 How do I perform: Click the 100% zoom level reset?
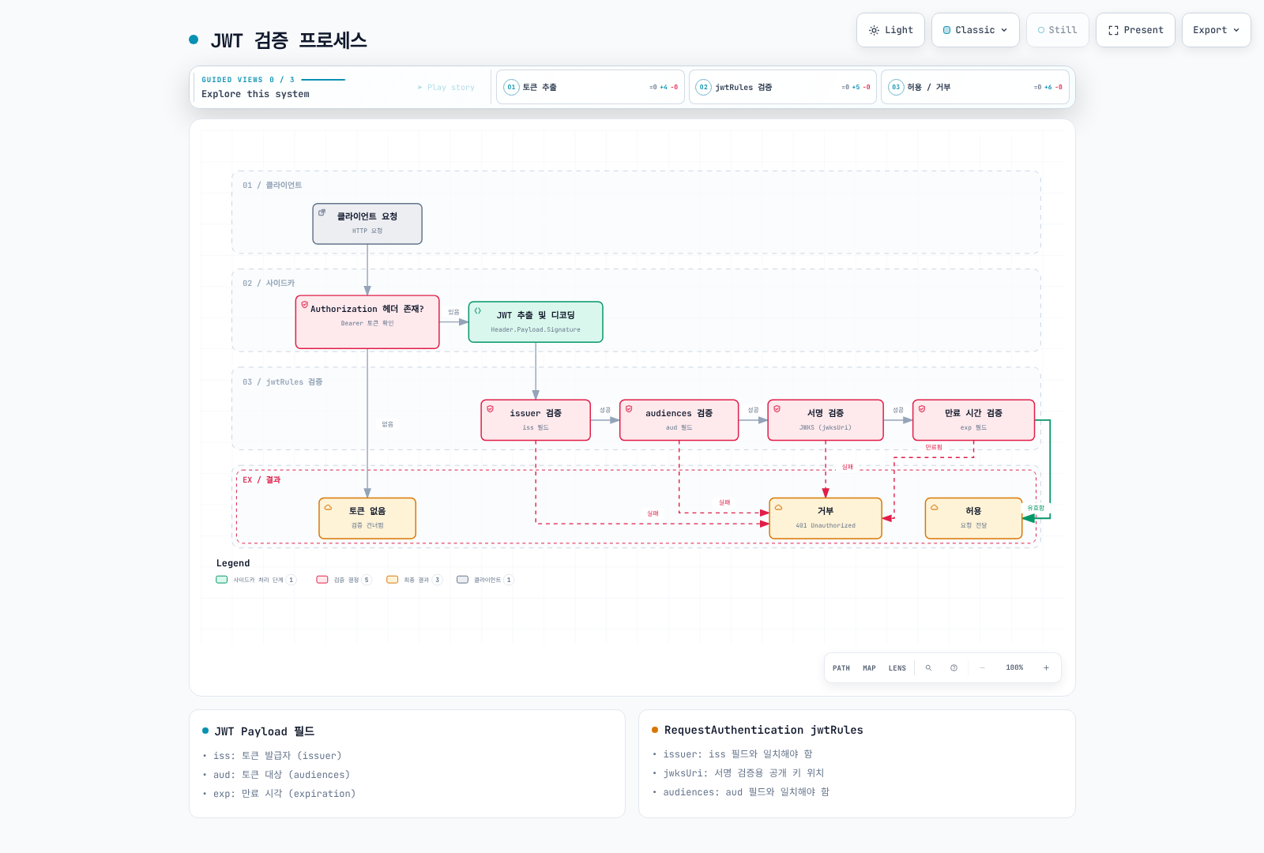click(1014, 668)
